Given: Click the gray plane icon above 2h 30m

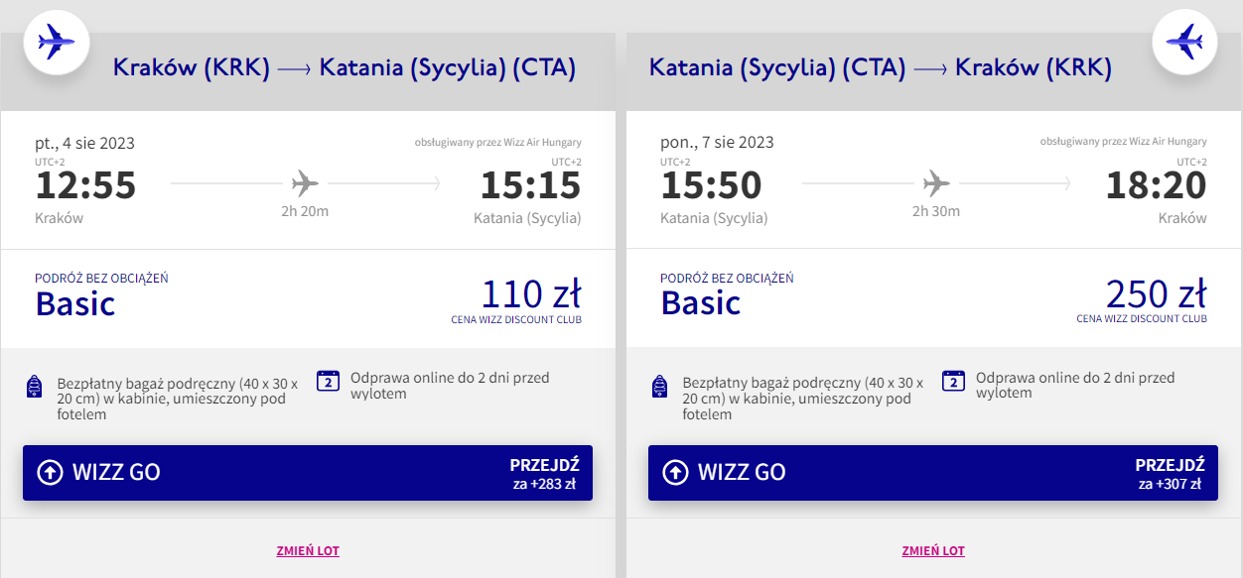Looking at the screenshot, I should [936, 183].
